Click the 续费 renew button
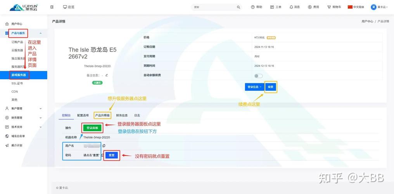This screenshot has height=194, width=394. pos(271,87)
